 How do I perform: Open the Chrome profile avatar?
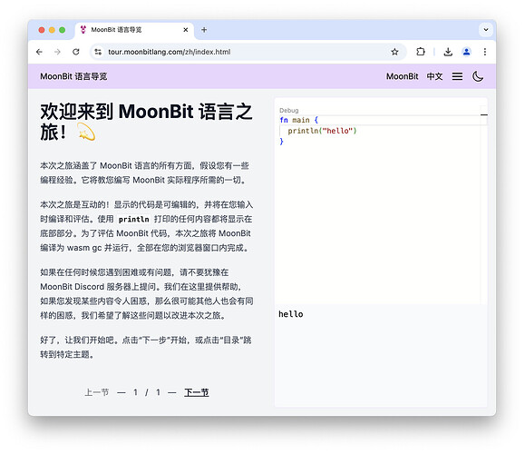click(466, 52)
